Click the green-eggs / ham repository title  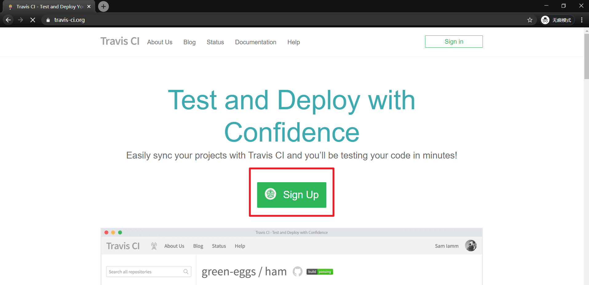(x=244, y=271)
